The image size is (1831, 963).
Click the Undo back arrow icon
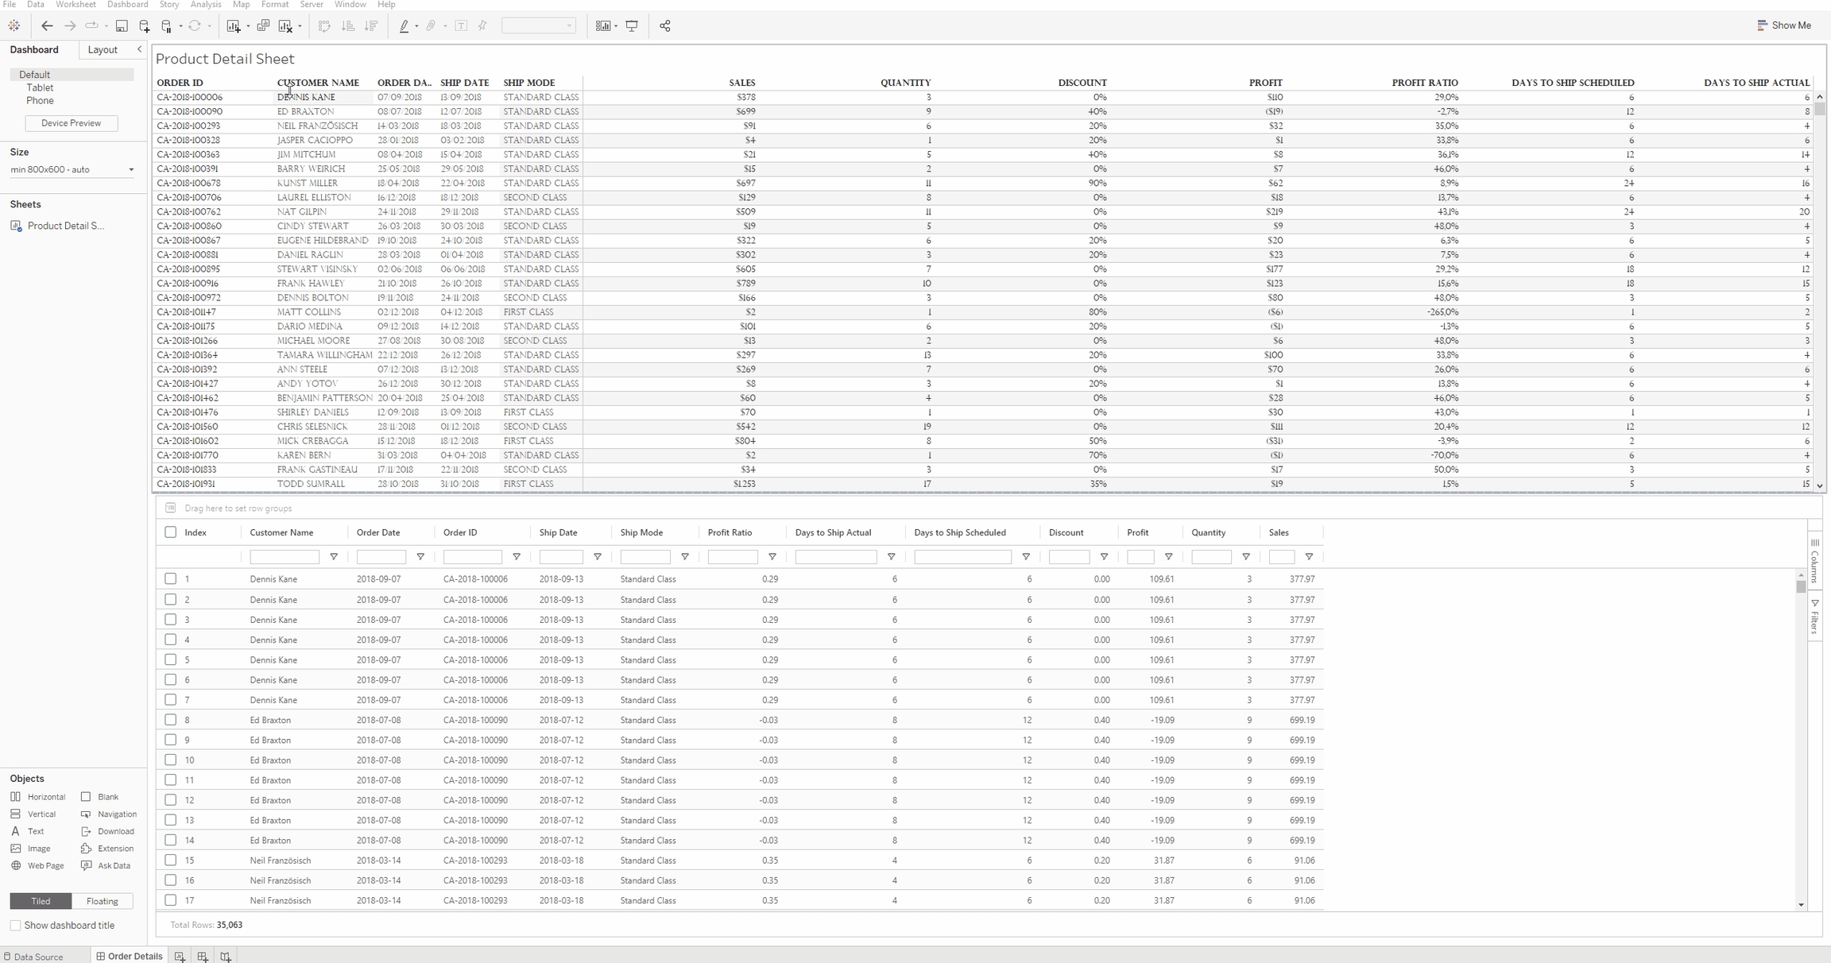[47, 26]
